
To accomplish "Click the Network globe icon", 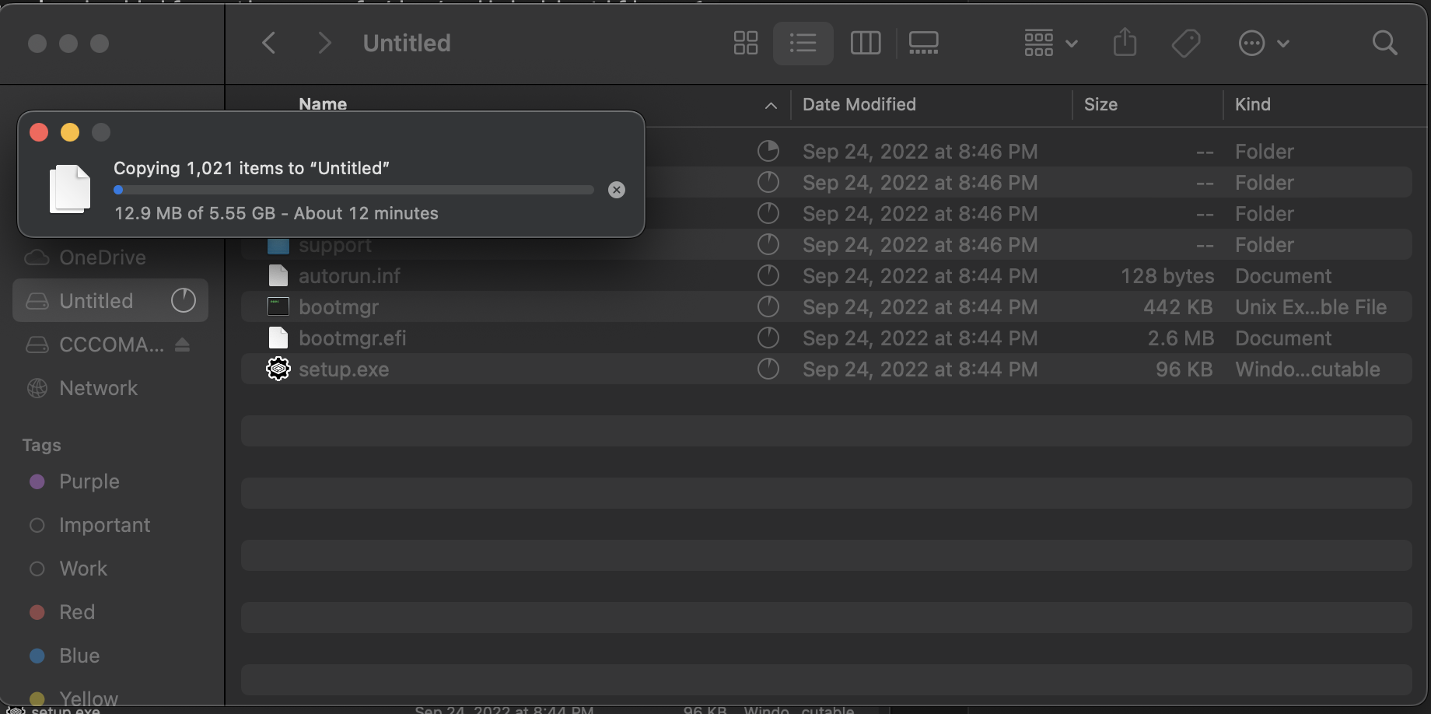I will click(x=37, y=388).
